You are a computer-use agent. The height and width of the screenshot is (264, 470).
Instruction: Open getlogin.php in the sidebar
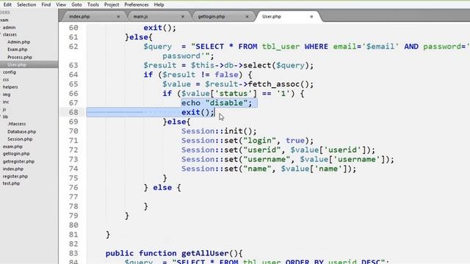click(x=16, y=153)
